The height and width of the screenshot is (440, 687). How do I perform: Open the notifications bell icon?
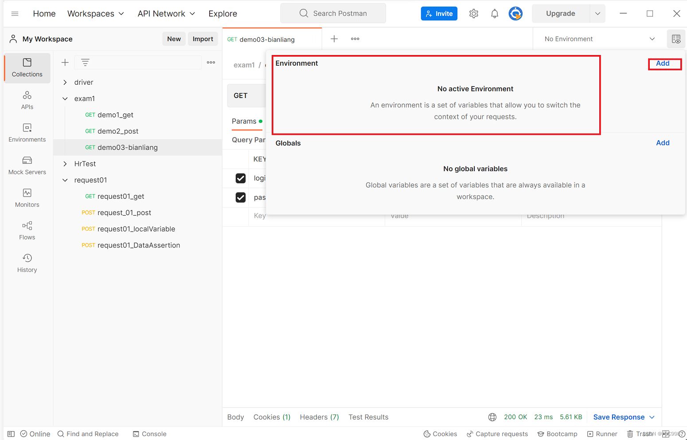[495, 14]
